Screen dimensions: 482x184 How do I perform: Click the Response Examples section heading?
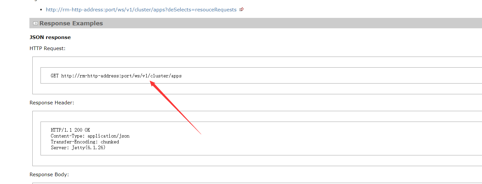pyautogui.click(x=71, y=23)
